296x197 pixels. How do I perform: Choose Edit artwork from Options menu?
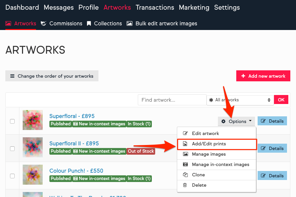(217, 133)
